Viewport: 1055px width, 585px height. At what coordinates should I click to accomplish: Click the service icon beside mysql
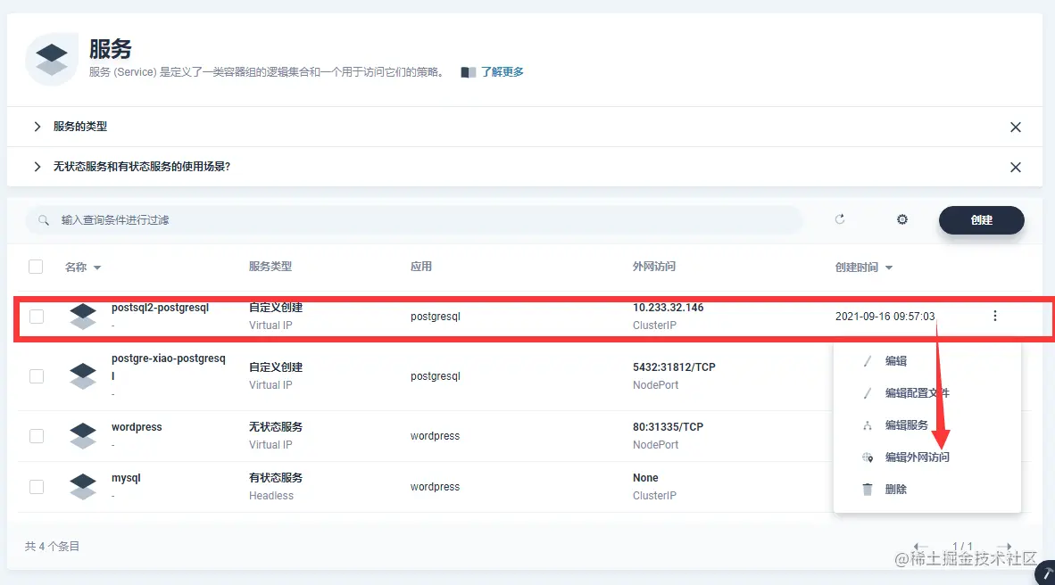pyautogui.click(x=83, y=486)
